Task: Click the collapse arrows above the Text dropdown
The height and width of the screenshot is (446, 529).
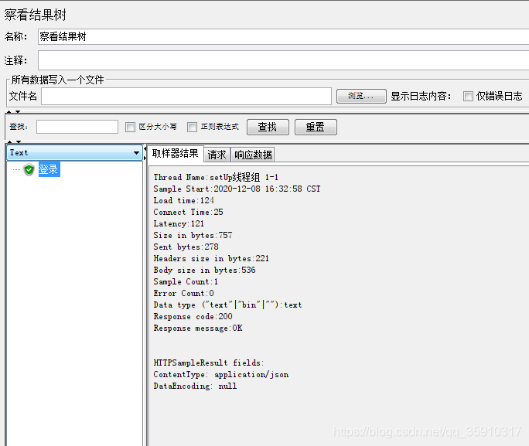Action: [14, 142]
